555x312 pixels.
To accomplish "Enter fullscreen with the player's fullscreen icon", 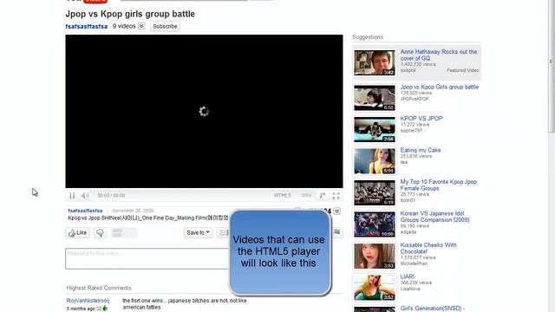I will point(336,195).
